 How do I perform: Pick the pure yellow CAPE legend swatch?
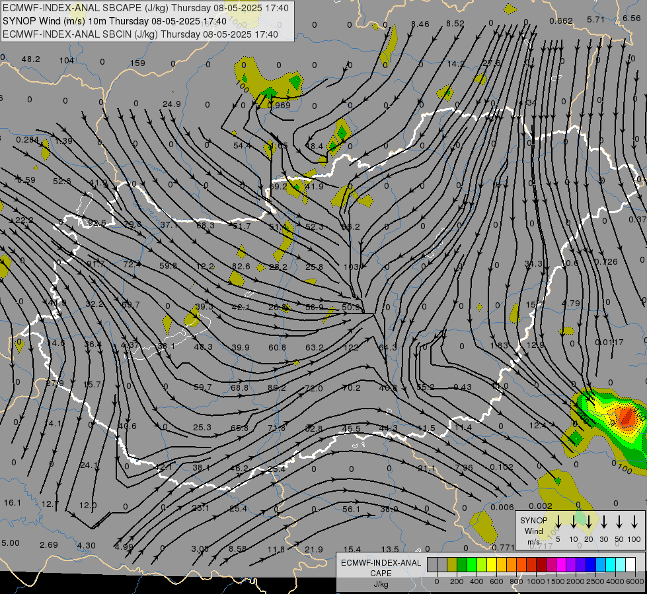pyautogui.click(x=492, y=565)
